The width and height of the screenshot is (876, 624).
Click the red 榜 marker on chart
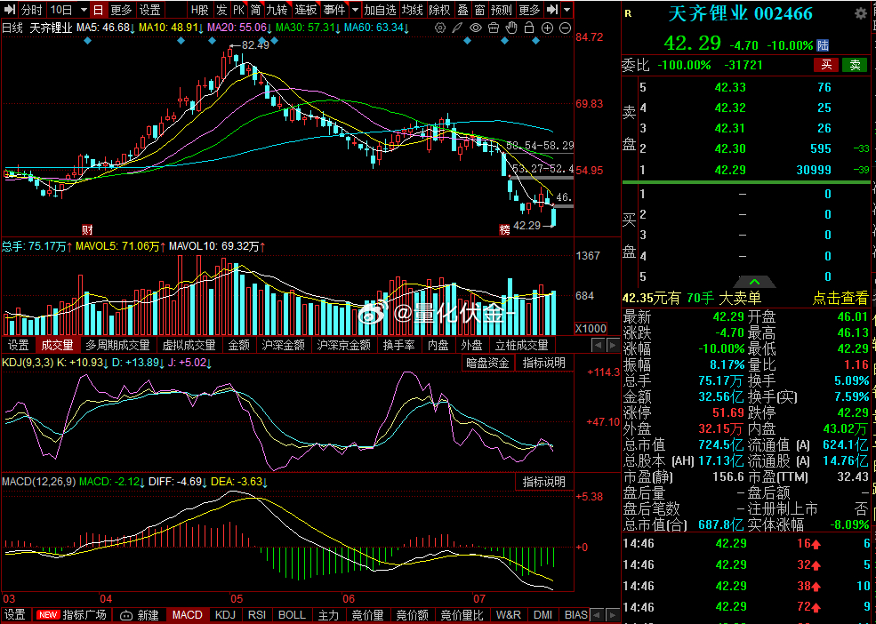click(504, 229)
